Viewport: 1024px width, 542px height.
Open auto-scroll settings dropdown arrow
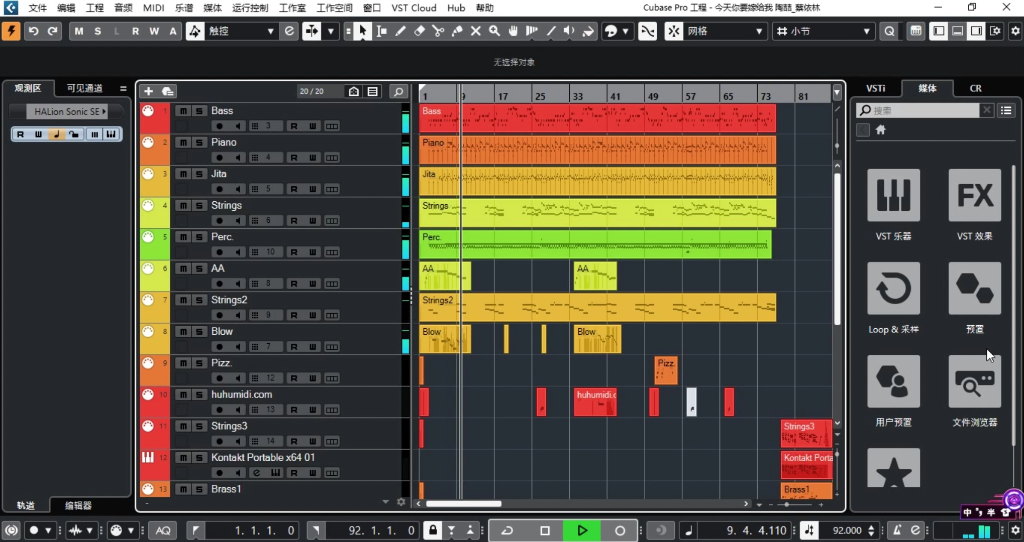pos(331,31)
